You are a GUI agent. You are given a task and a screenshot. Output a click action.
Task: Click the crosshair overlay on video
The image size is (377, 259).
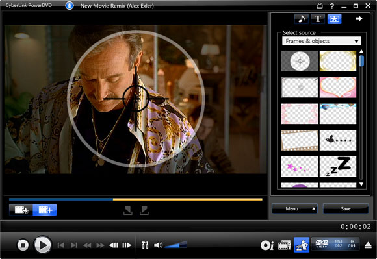(x=136, y=99)
